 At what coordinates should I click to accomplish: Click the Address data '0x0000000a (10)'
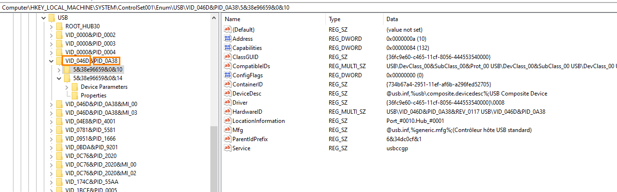tap(406, 39)
